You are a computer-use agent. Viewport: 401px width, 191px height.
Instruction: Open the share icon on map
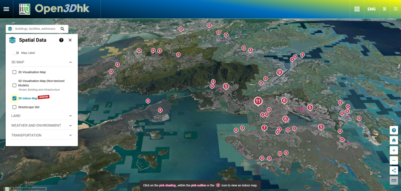394,171
